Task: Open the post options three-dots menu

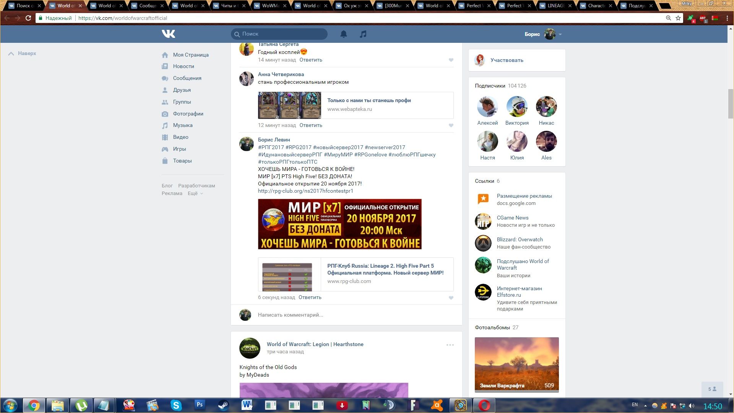Action: [x=450, y=345]
